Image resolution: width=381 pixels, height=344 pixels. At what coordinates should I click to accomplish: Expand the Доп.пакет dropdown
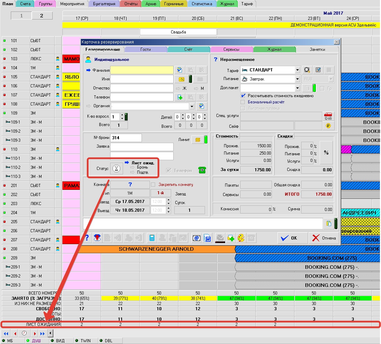(x=297, y=88)
